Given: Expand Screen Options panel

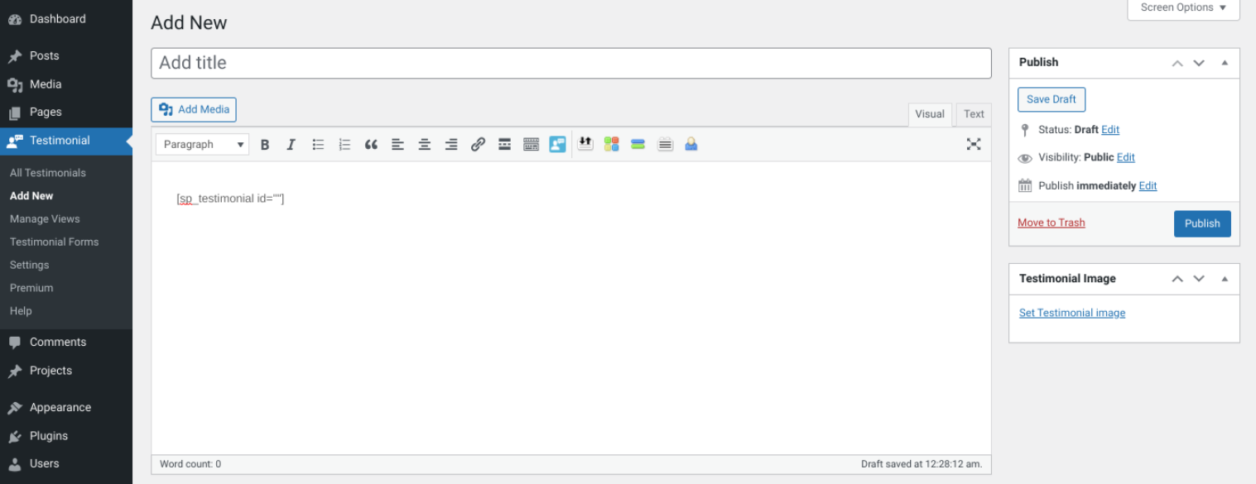Looking at the screenshot, I should 1183,7.
